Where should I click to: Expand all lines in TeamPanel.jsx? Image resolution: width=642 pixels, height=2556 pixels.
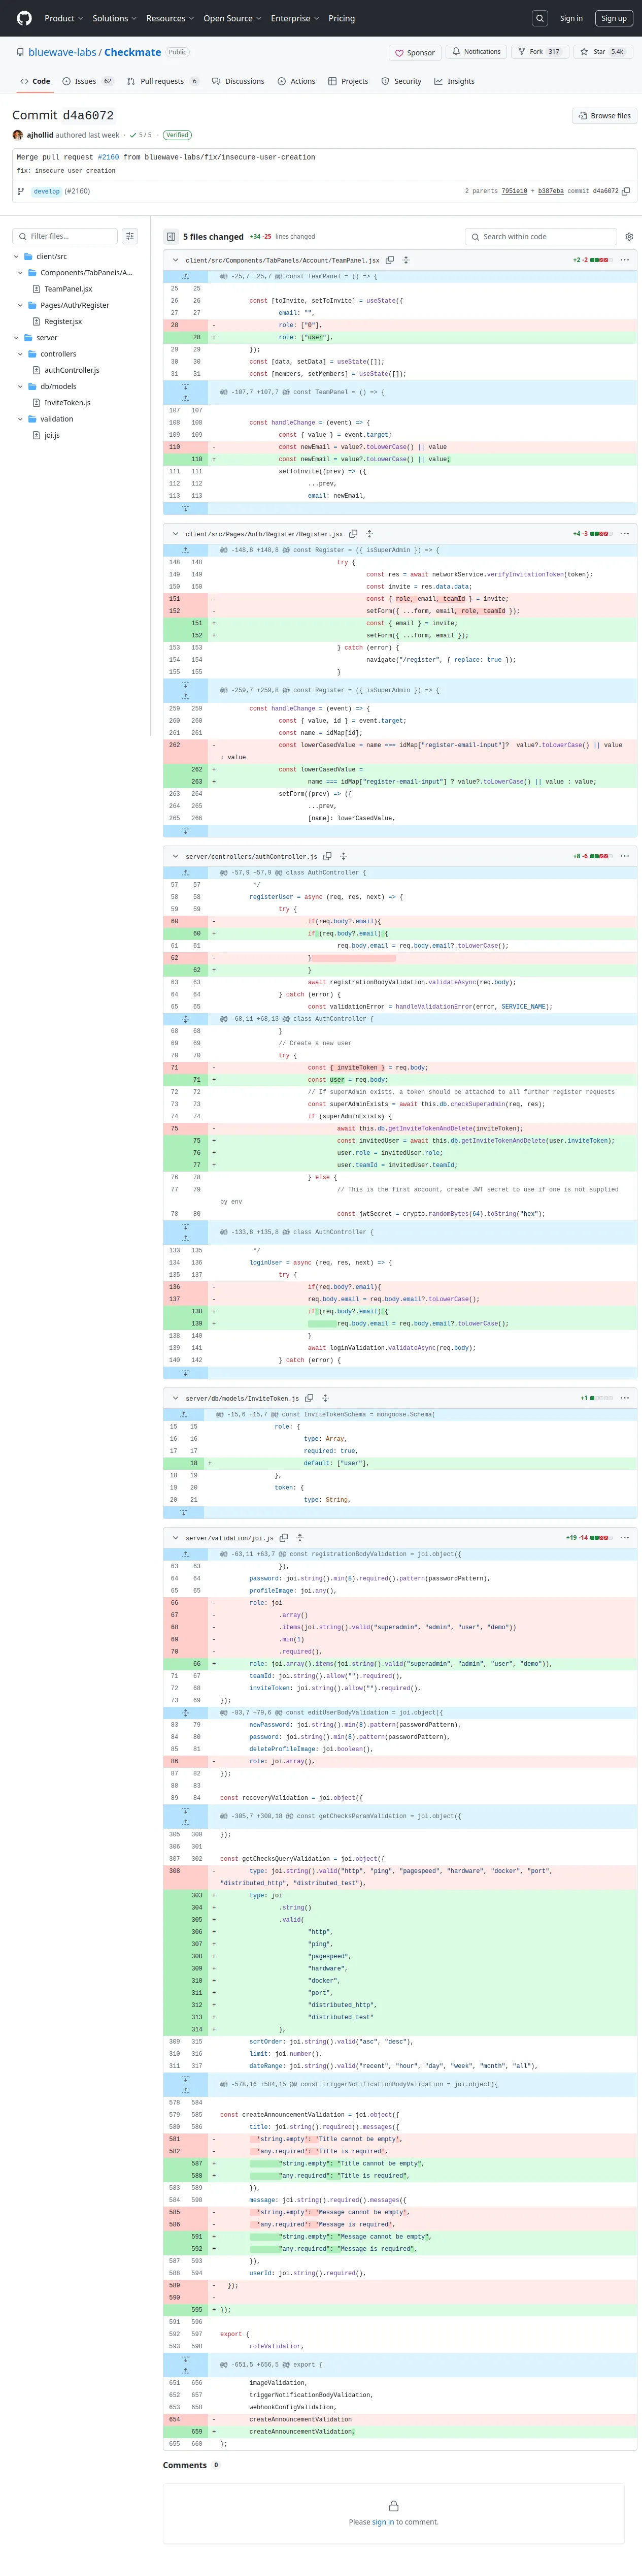(406, 260)
